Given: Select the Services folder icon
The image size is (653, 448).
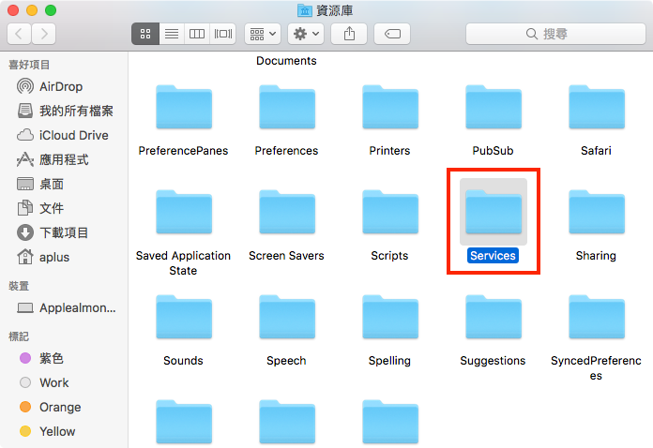Looking at the screenshot, I should click(x=494, y=212).
